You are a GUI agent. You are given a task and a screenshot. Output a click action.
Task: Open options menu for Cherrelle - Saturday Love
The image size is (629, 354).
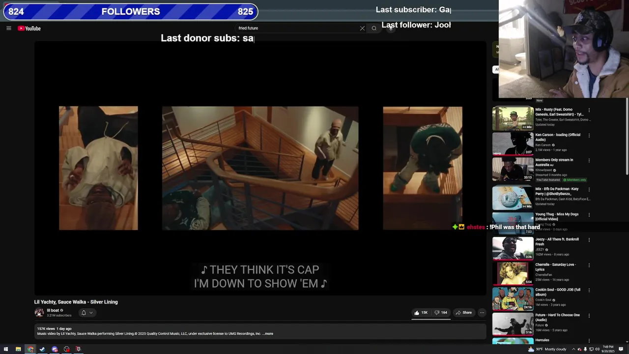coord(589,265)
